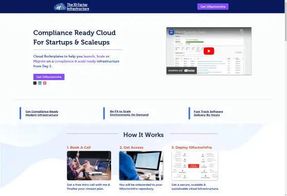Click Get 10factorinfra button below the hero text
Screen dimensions: 287x196
pos(49,77)
